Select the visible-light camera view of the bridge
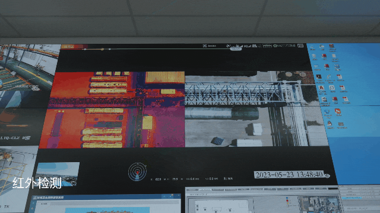Viewport: 380px width, 213px height. click(x=256, y=109)
